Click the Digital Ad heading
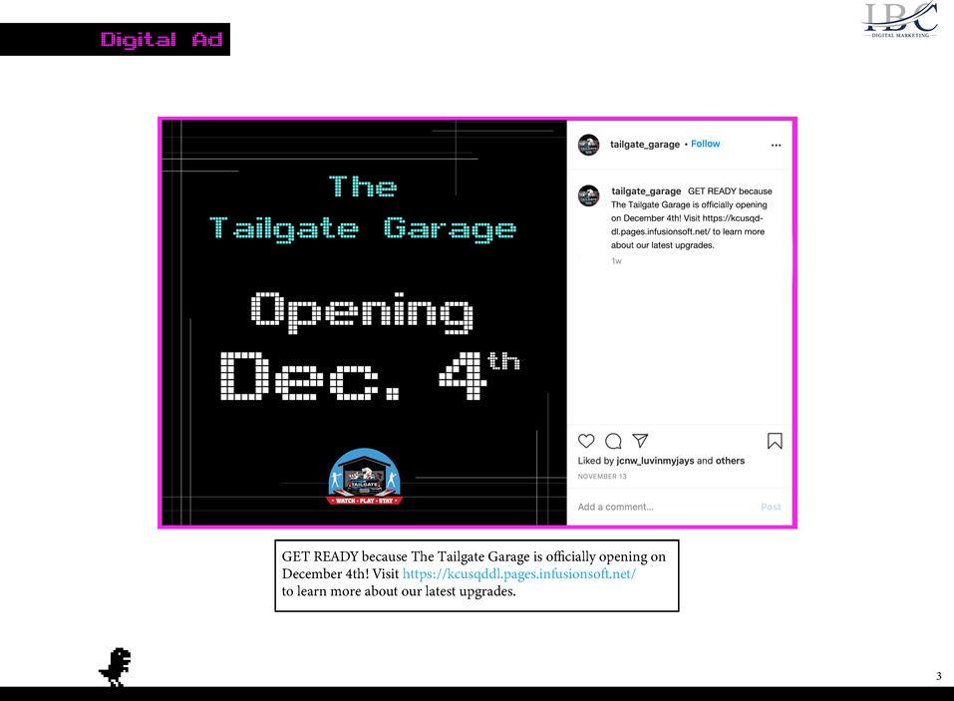The height and width of the screenshot is (701, 954). pos(161,40)
